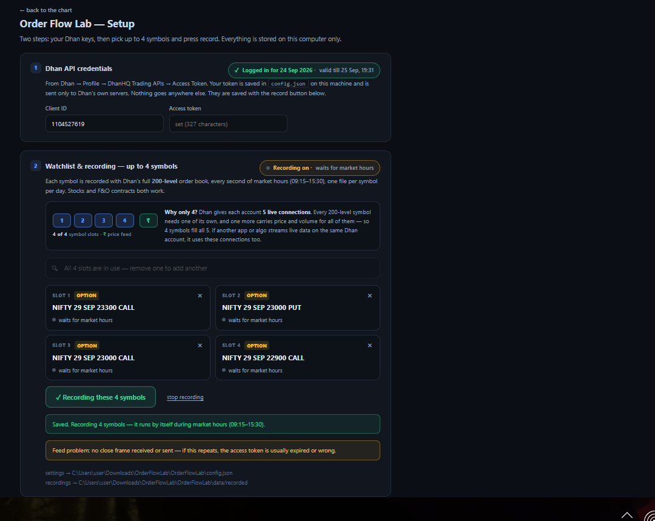Click waits for market hours in slot 1

(86, 320)
